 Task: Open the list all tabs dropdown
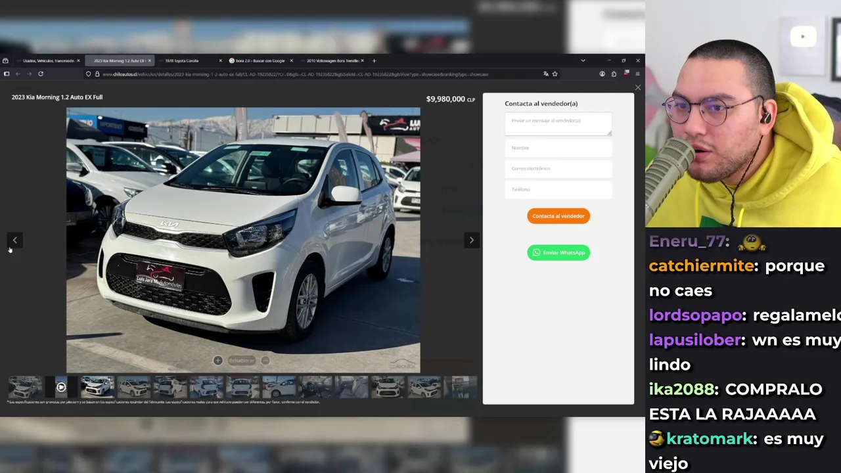583,60
